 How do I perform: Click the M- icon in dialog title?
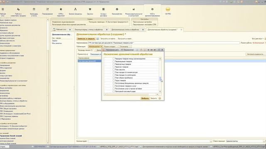pyautogui.click(x=155, y=50)
